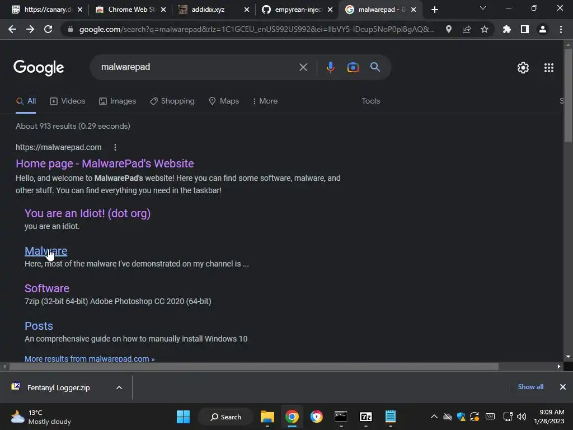Click the Google logo
Viewport: 573px width, 430px height.
coord(39,68)
